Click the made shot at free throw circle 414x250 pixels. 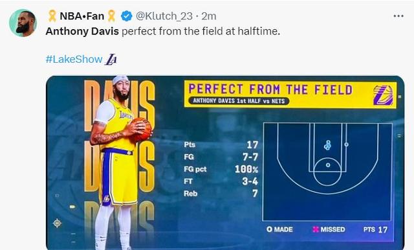[x=328, y=165]
